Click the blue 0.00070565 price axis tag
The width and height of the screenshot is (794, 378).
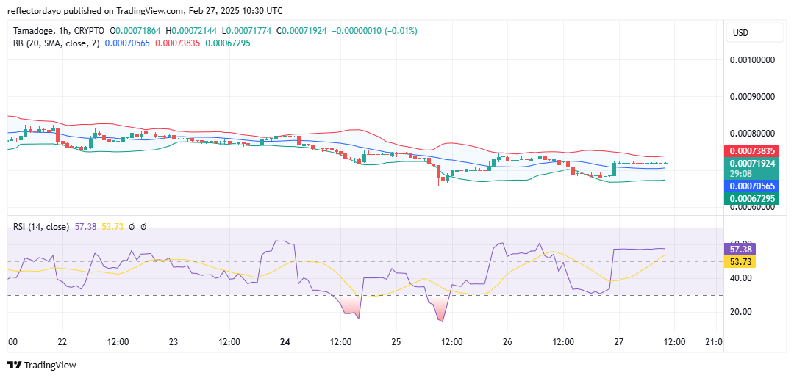point(753,186)
